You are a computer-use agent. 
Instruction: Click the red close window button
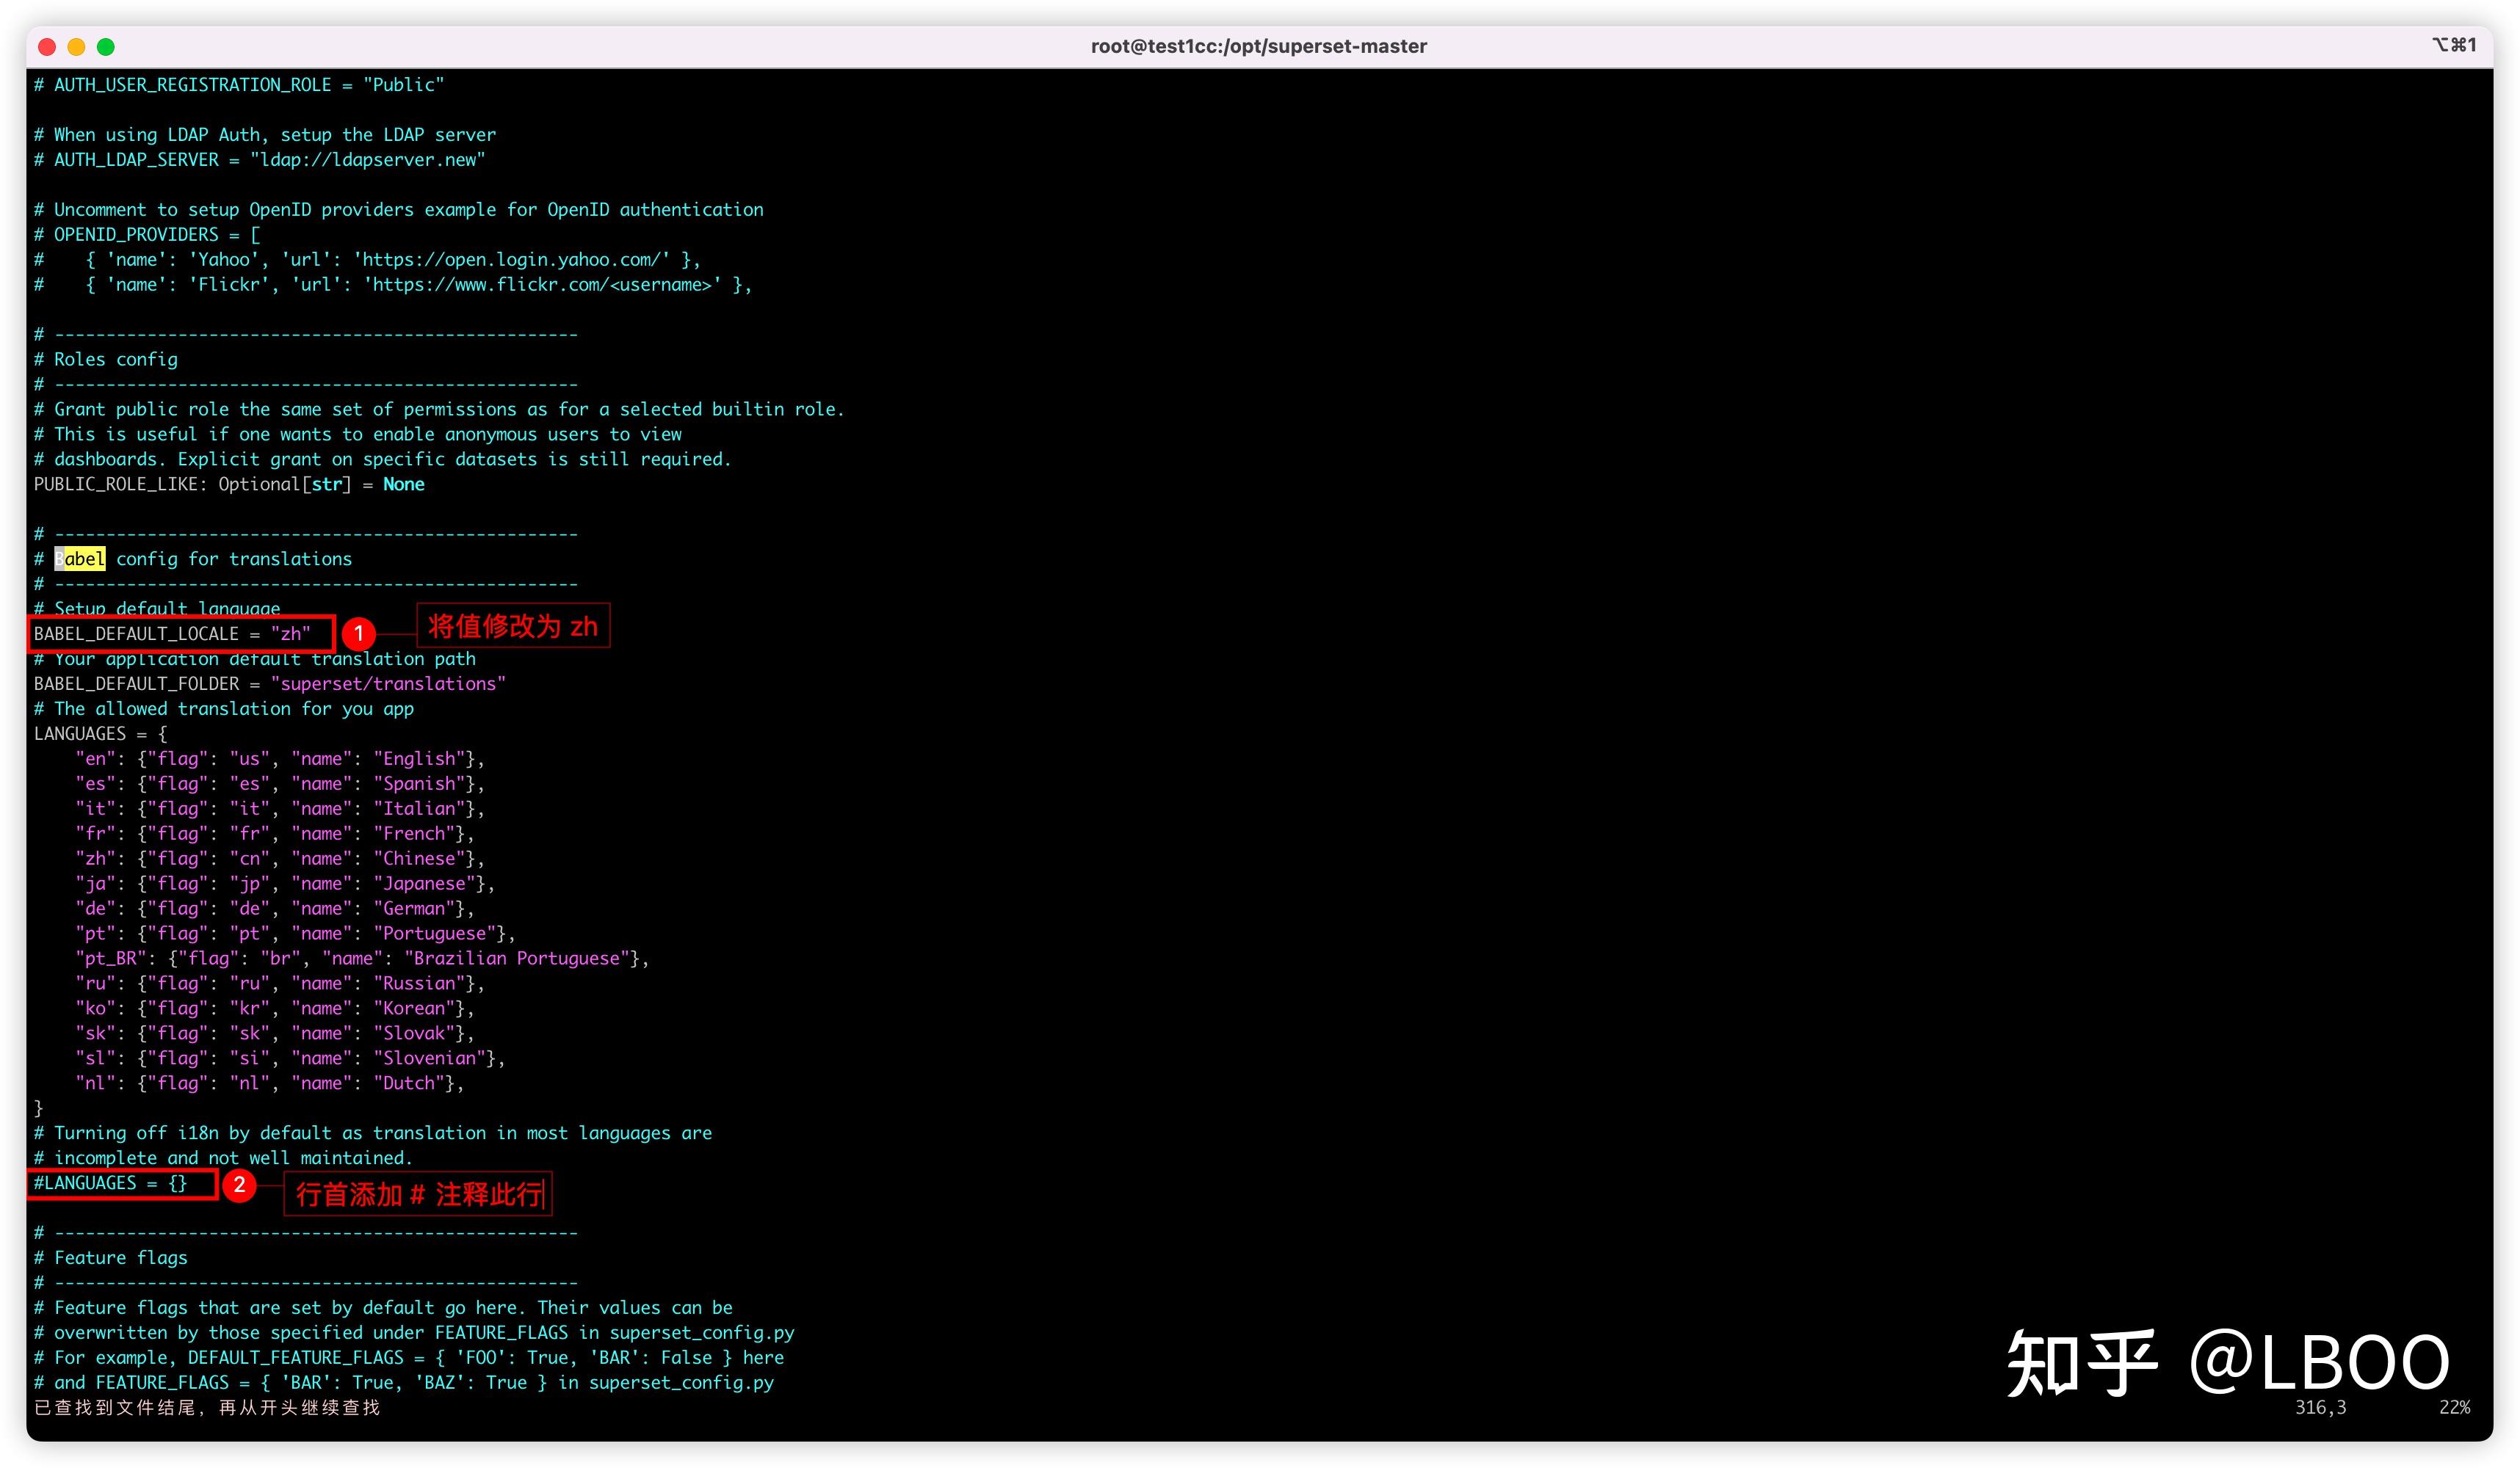tap(46, 47)
